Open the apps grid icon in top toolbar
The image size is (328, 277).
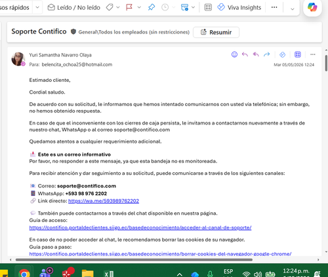click(208, 7)
